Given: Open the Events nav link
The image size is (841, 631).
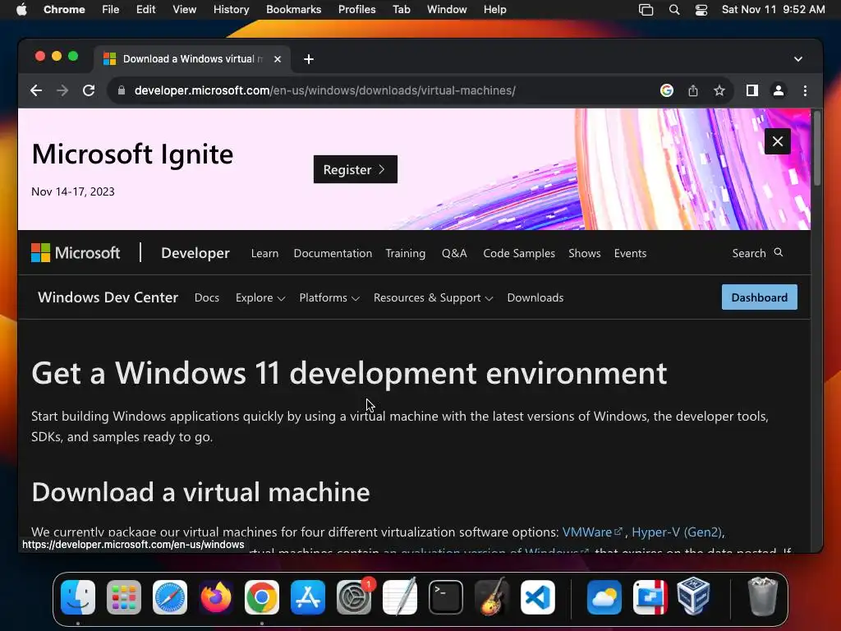Looking at the screenshot, I should (630, 253).
